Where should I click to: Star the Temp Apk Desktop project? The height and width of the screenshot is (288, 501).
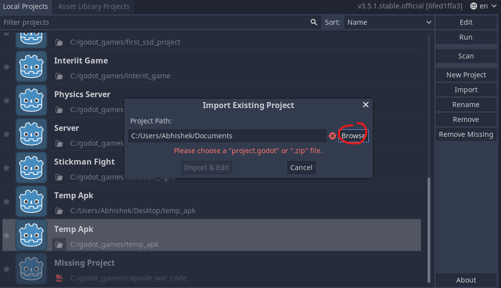tap(6, 202)
